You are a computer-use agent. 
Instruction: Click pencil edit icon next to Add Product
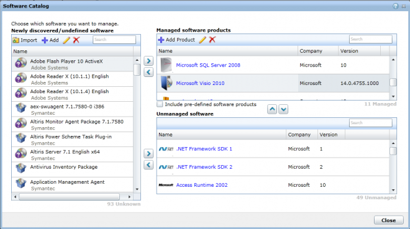coord(203,40)
